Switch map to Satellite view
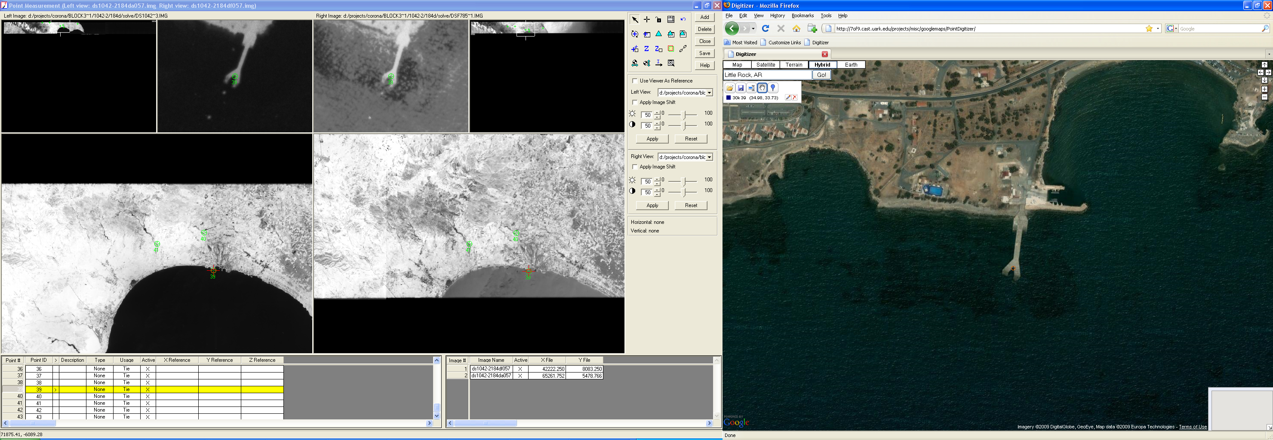This screenshot has width=1273, height=440. click(x=766, y=65)
